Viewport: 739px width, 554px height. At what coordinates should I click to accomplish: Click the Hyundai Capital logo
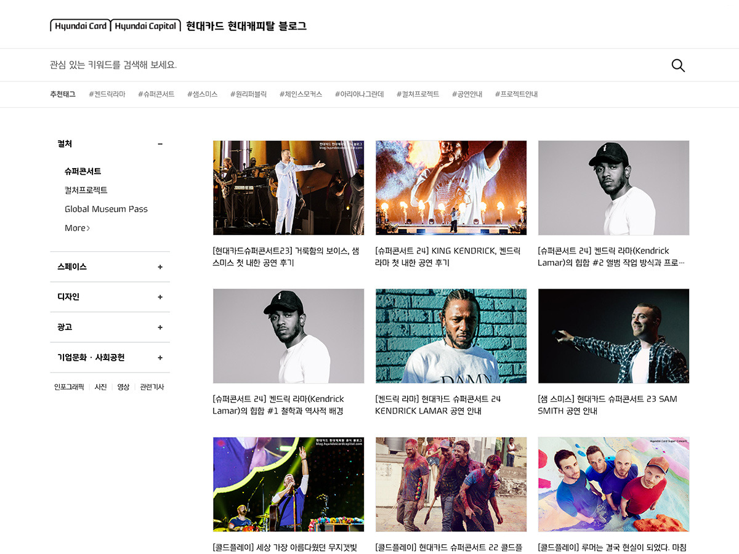[146, 26]
